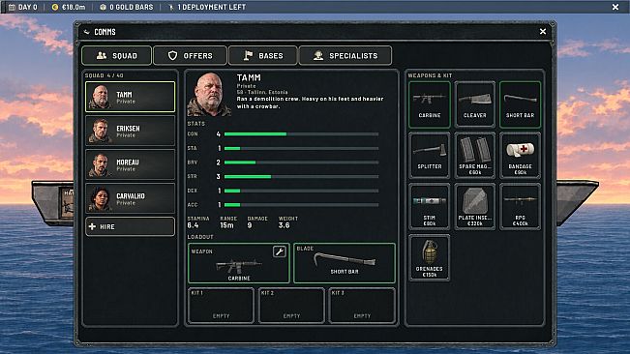Close the Comms window
The width and height of the screenshot is (630, 354).
pyautogui.click(x=543, y=31)
